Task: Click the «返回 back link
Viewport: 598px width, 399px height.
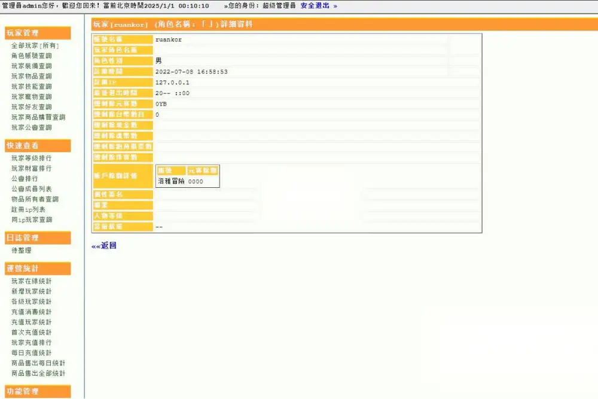Action: click(103, 246)
